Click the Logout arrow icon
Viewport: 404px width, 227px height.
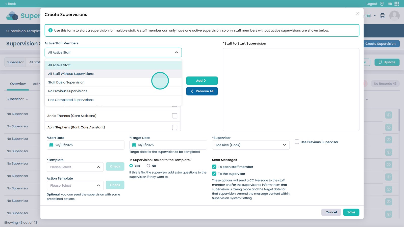[x=382, y=4]
